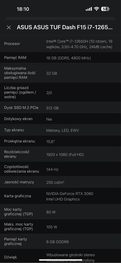The width and height of the screenshot is (121, 263).
Task: Tap the battery indicator showing 54
Action: coord(105,9)
